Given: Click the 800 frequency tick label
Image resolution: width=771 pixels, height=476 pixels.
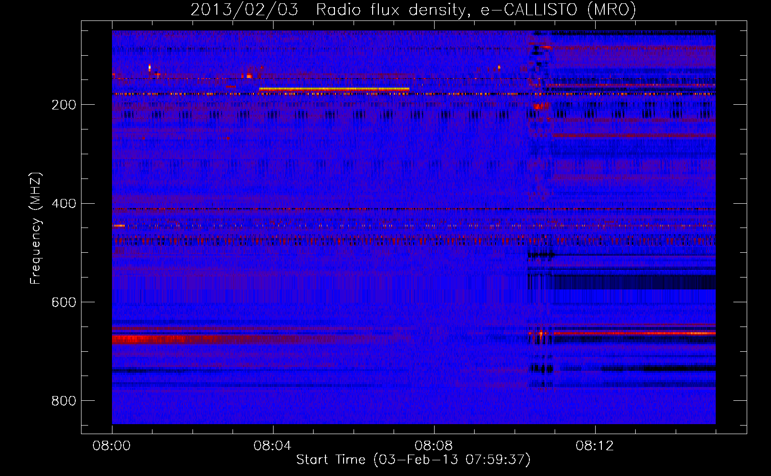Looking at the screenshot, I should [64, 401].
